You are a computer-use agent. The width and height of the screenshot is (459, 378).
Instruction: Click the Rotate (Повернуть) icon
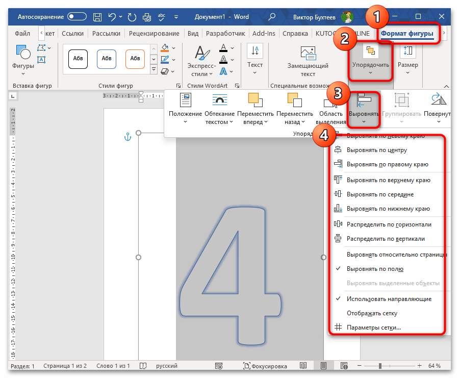439,99
